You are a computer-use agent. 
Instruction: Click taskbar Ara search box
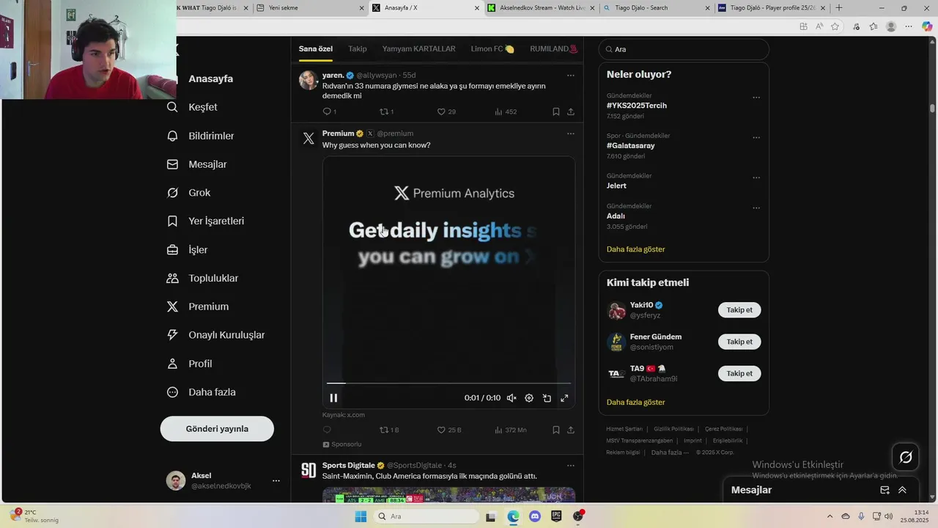click(x=428, y=516)
